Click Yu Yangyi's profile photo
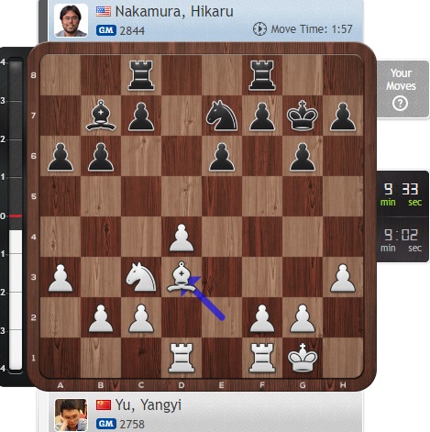 [x=71, y=415]
